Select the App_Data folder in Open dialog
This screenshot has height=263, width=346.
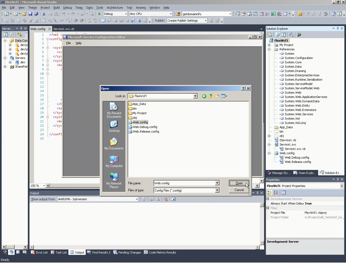click(137, 104)
